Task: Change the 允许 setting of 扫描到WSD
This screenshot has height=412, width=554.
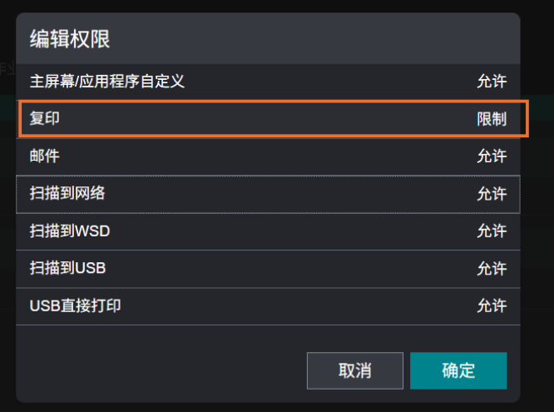Action: pyautogui.click(x=492, y=231)
